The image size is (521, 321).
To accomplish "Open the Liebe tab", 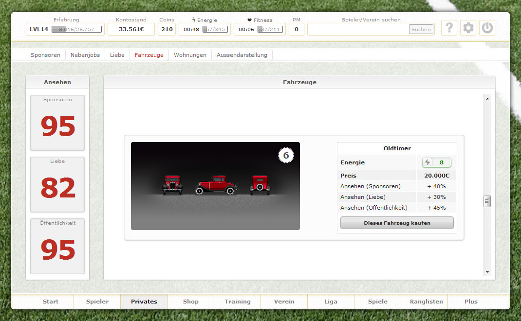I will 117,55.
